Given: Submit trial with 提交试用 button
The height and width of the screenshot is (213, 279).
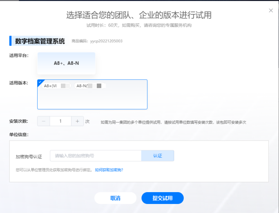Looking at the screenshot, I should [x=163, y=198].
